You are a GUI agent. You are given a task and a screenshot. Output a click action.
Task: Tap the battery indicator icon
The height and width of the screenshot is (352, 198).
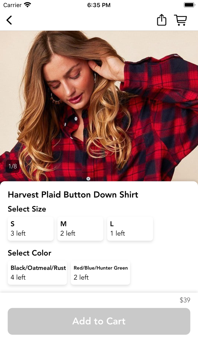(x=189, y=5)
